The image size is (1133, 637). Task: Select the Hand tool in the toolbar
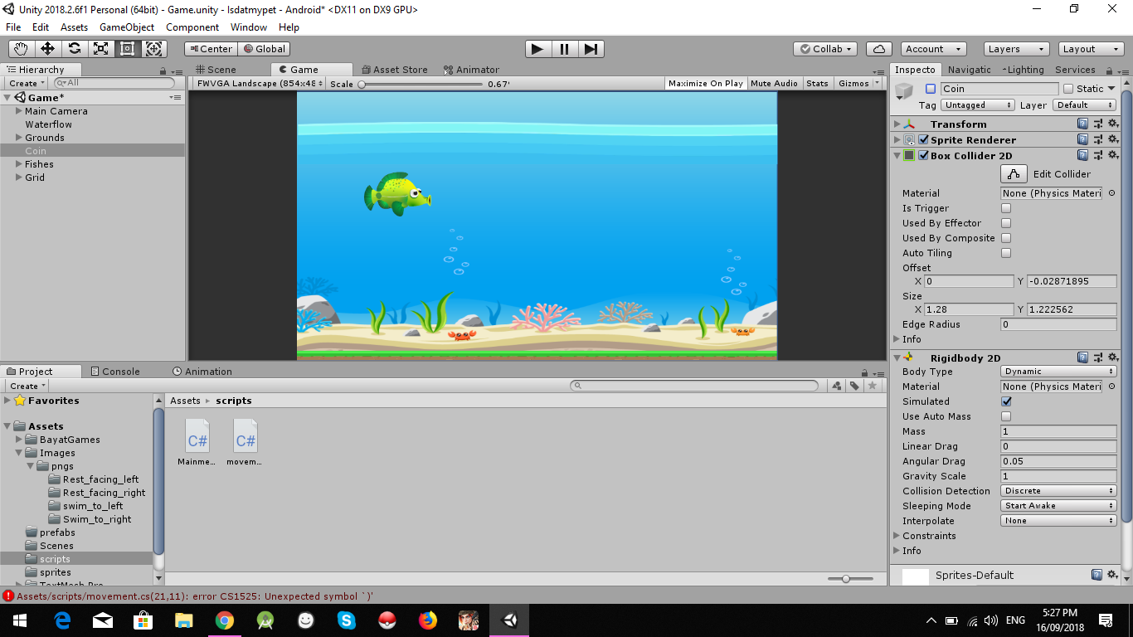(21, 49)
